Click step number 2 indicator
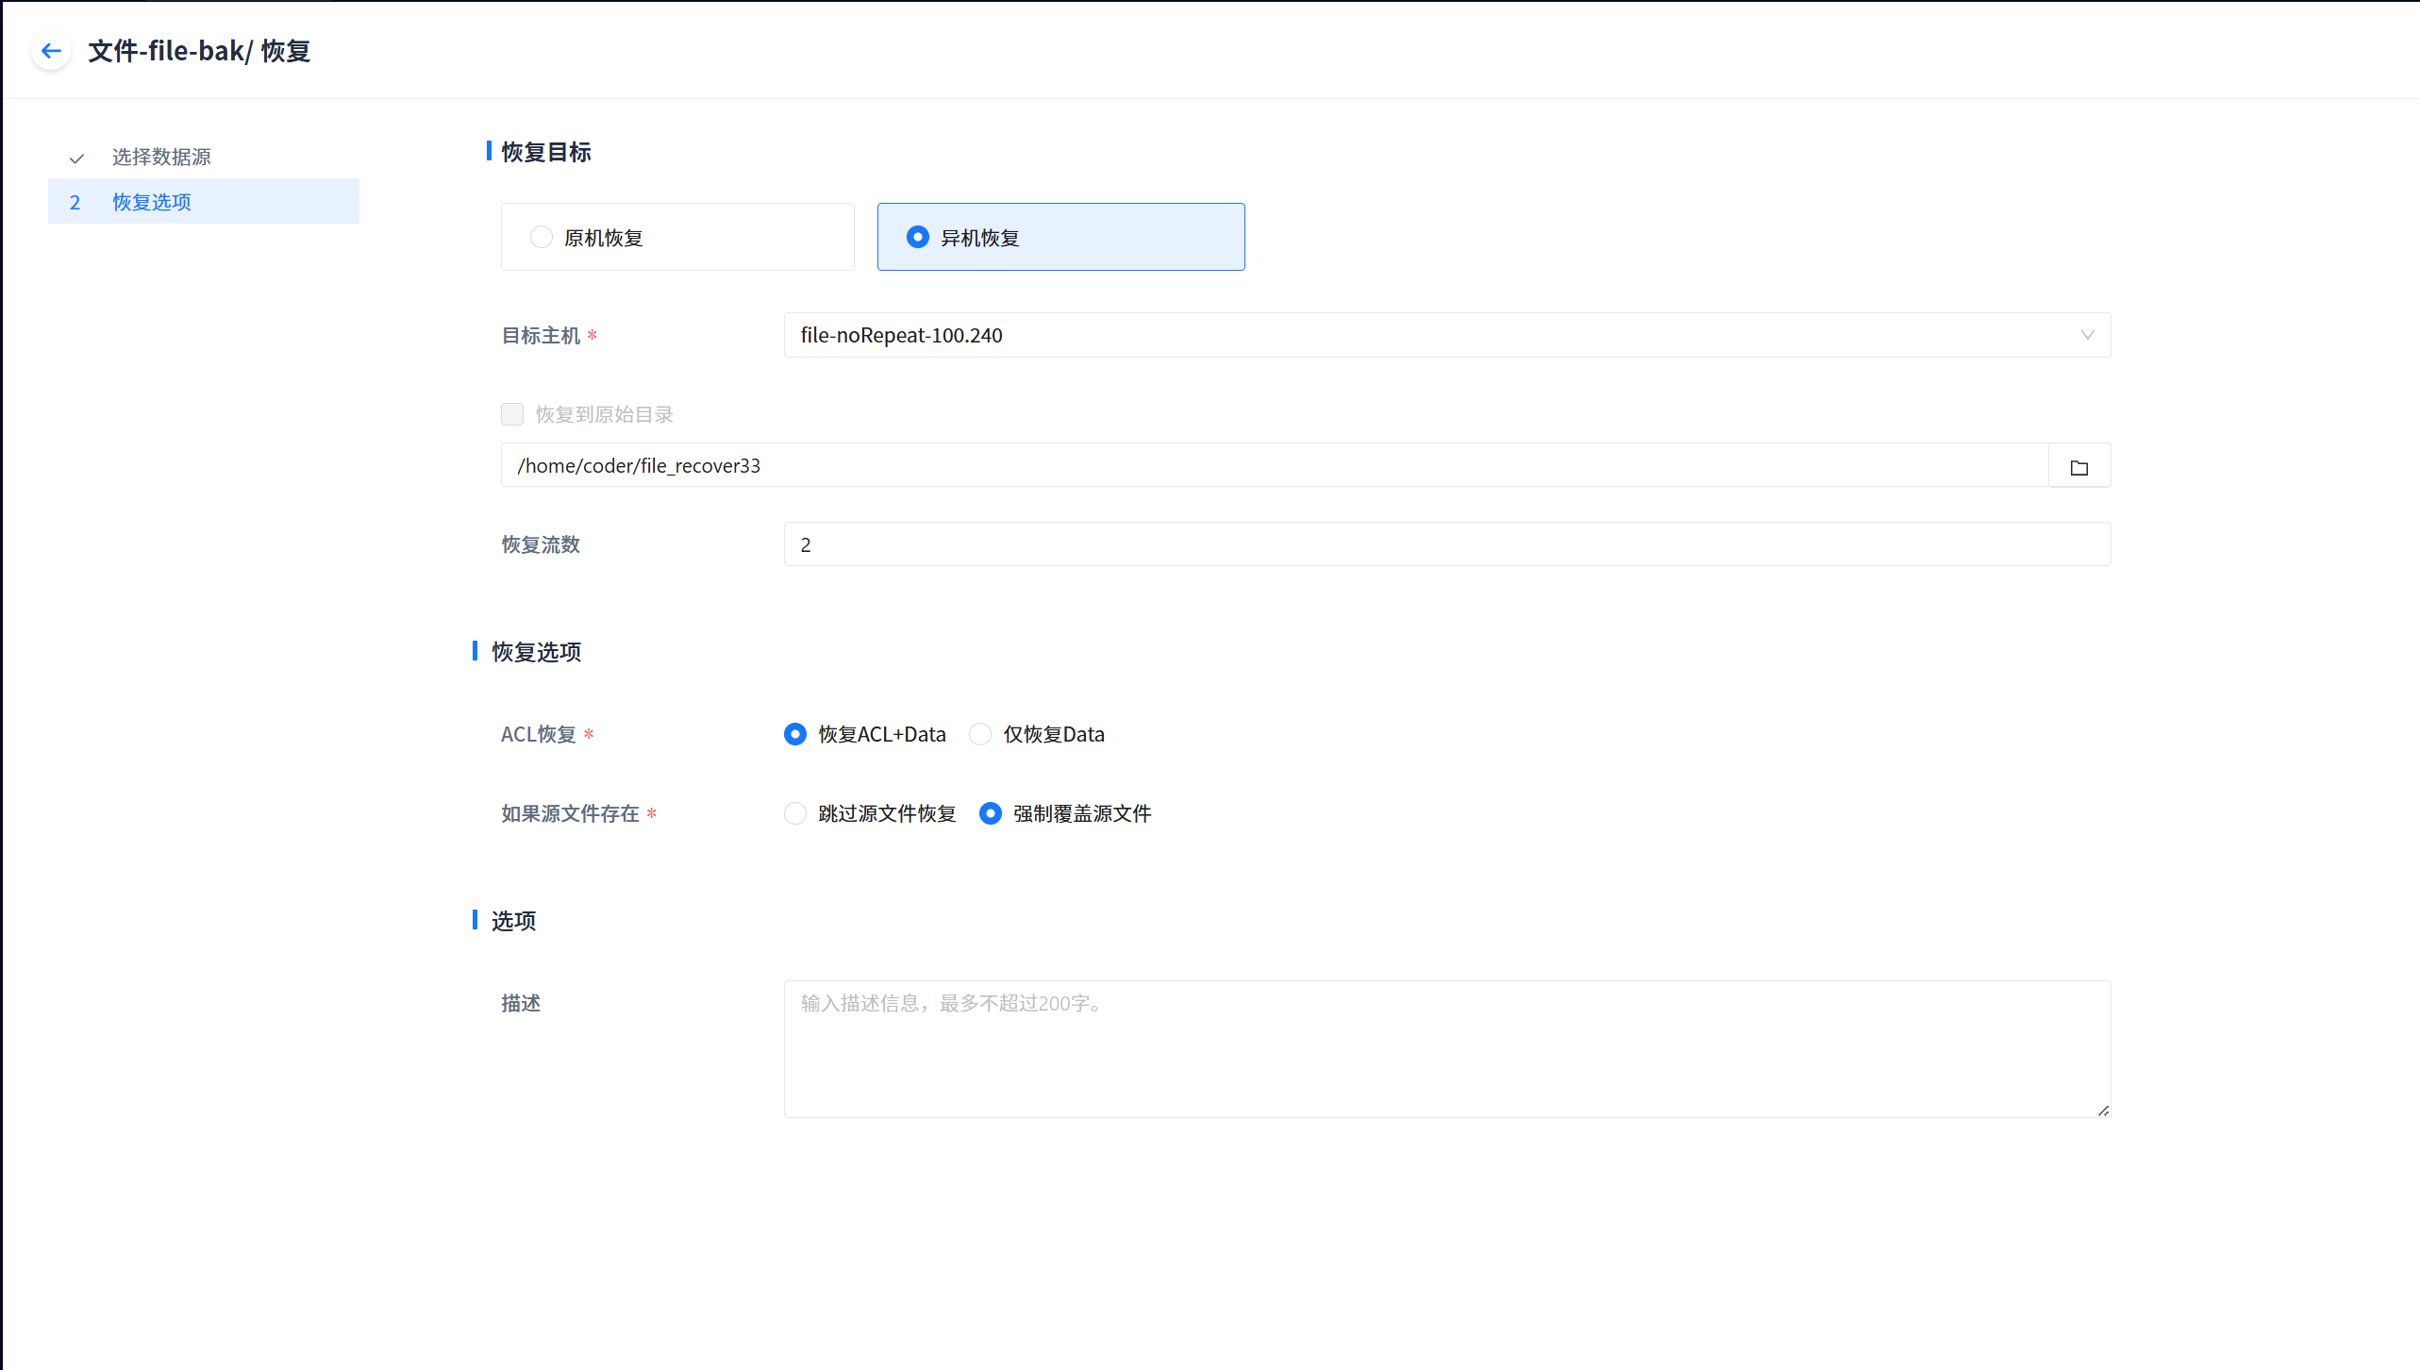2420x1370 pixels. click(x=75, y=202)
